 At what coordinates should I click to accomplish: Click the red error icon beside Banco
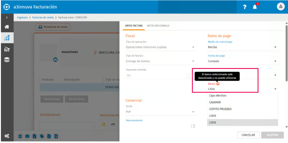[218, 84]
